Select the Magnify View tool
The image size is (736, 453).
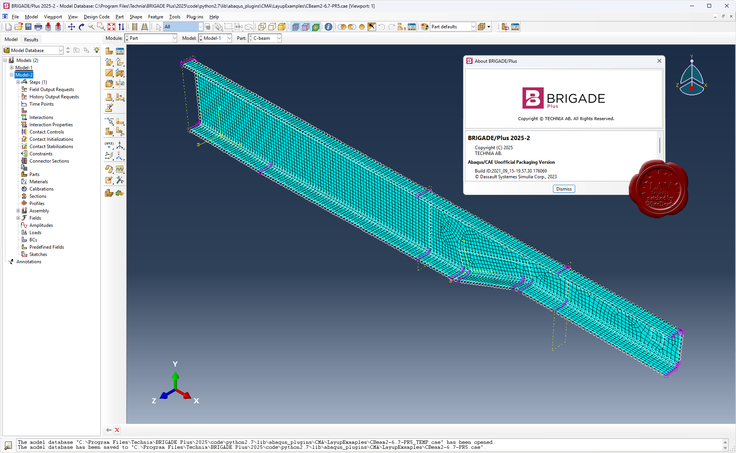coord(91,27)
